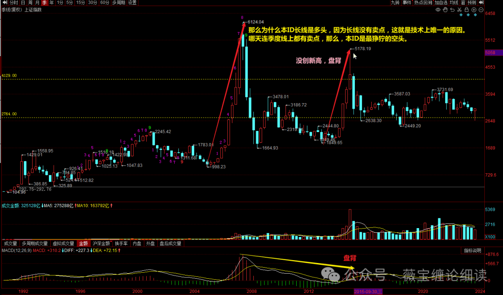The height and width of the screenshot is (295, 503).
Task: Select the 年 yearly period tab
Action: (x=52, y=3)
